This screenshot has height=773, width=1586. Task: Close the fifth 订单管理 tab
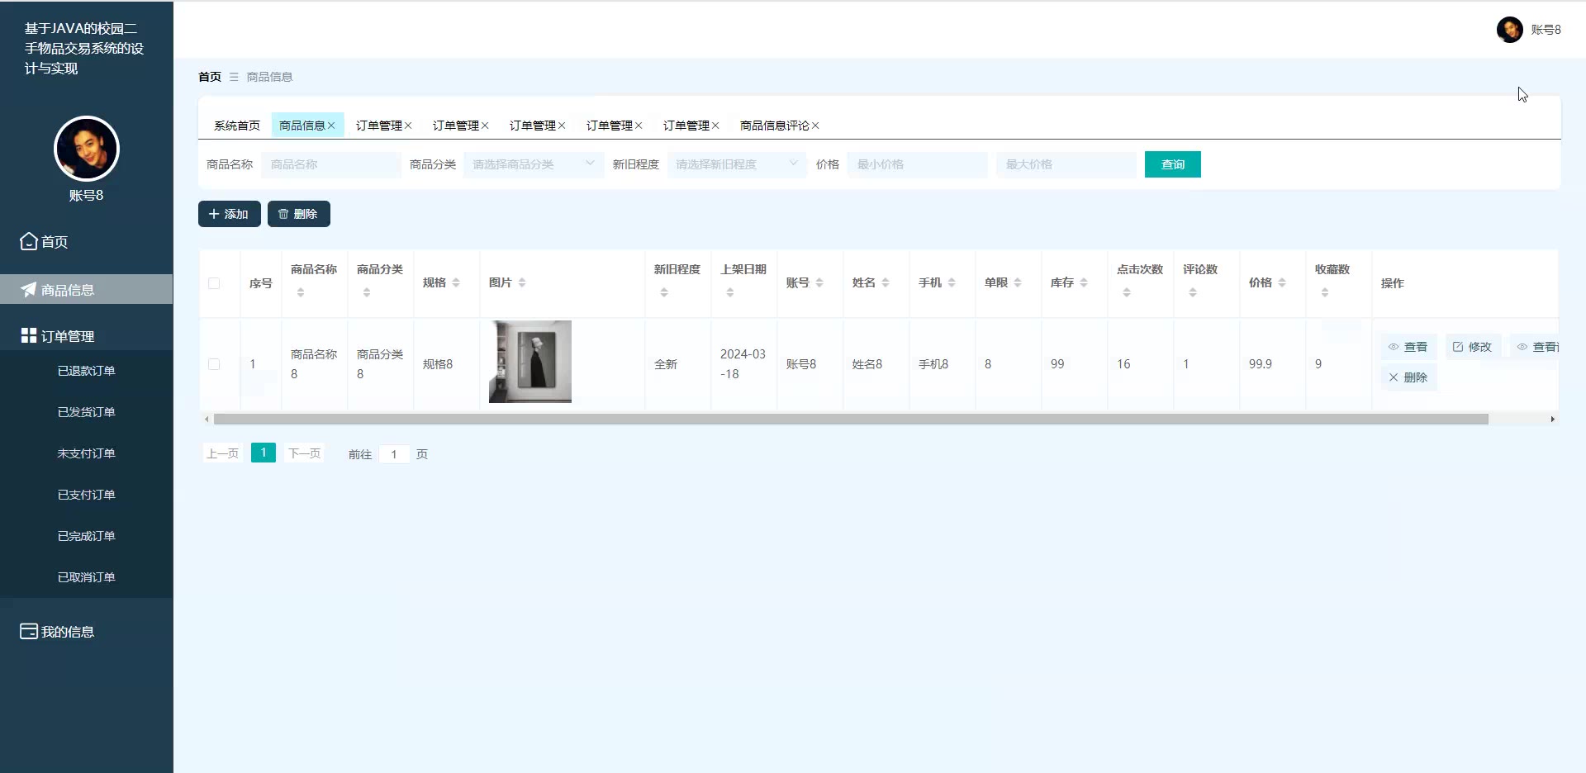pos(715,126)
